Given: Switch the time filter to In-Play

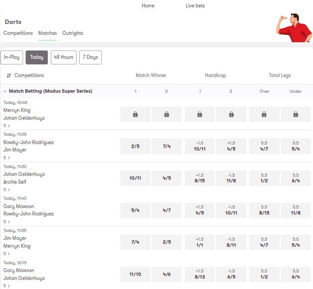Looking at the screenshot, I should [x=12, y=57].
